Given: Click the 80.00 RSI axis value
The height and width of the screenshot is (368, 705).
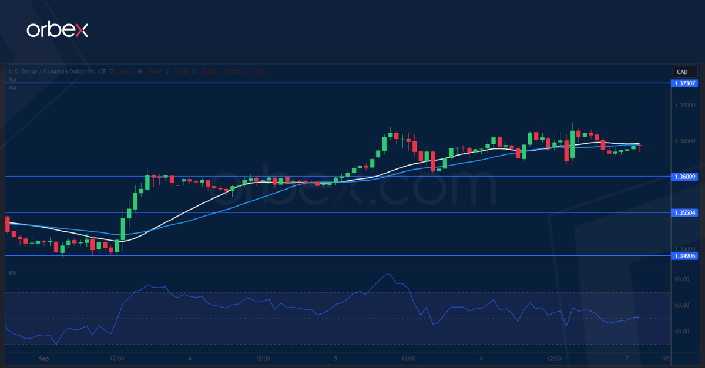Looking at the screenshot, I should click(681, 279).
